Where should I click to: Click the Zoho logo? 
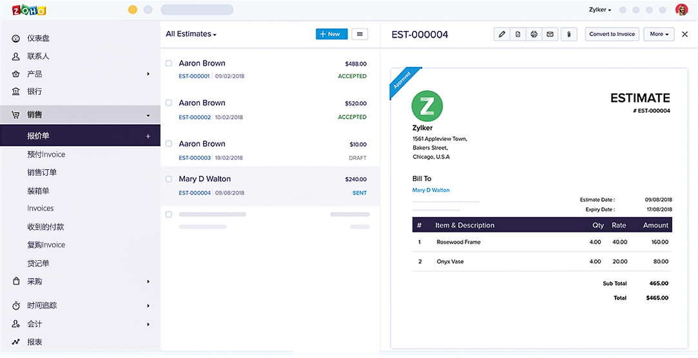tap(29, 10)
